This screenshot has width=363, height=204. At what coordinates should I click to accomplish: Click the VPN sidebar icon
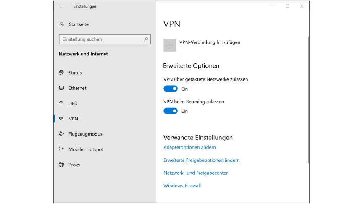[61, 119]
